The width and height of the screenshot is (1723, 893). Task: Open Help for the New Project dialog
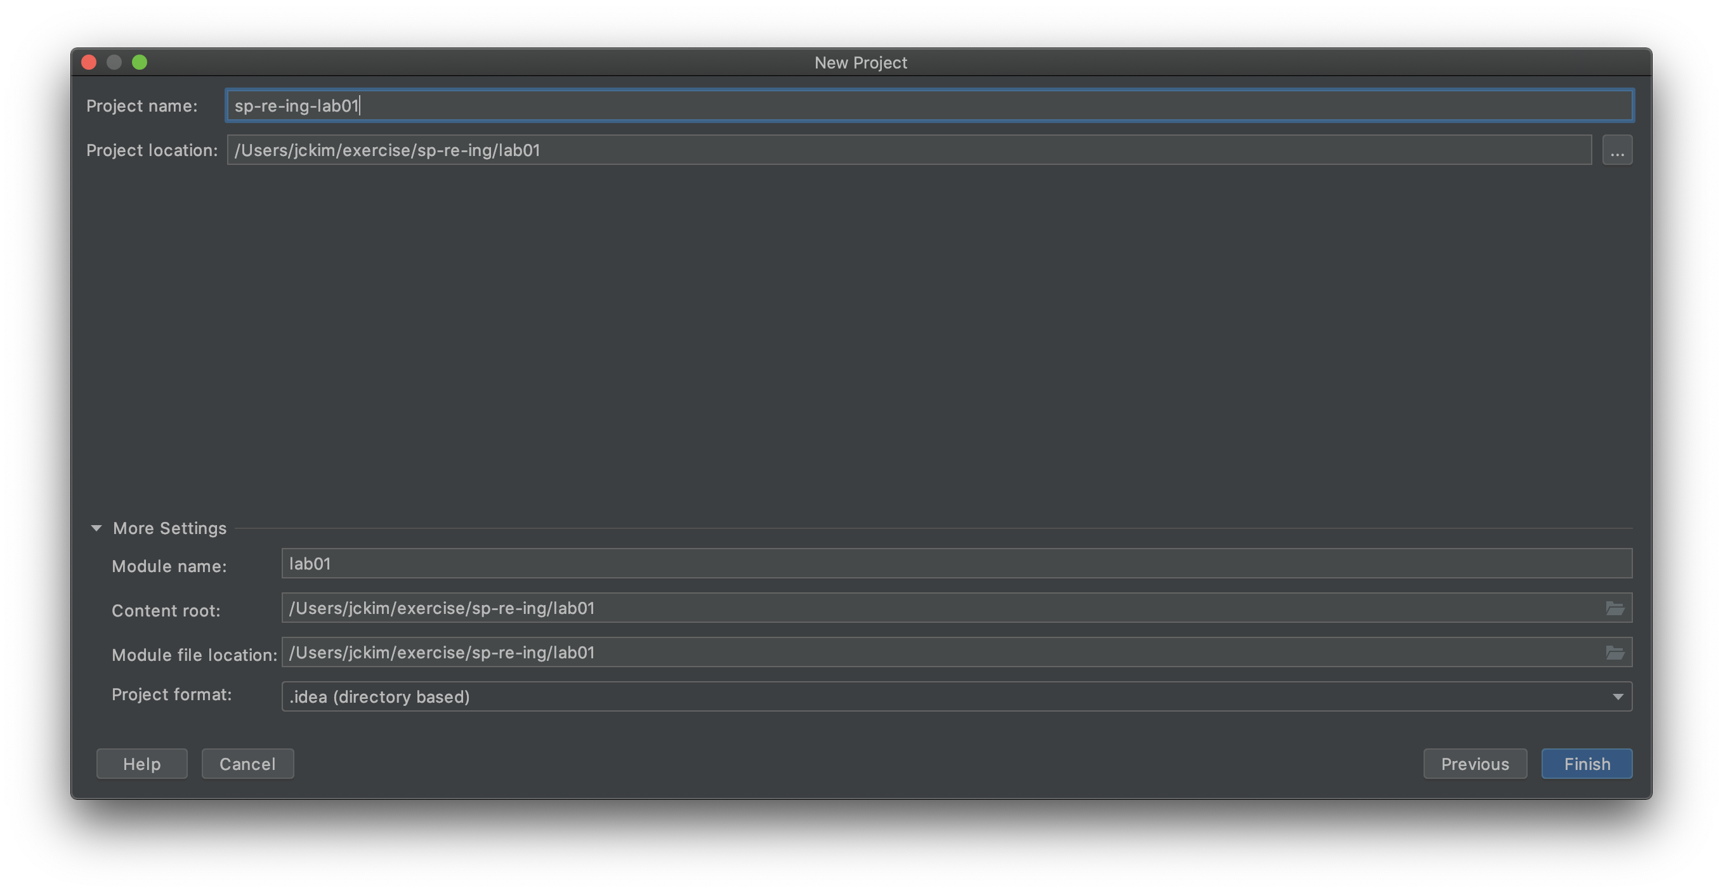tap(142, 764)
